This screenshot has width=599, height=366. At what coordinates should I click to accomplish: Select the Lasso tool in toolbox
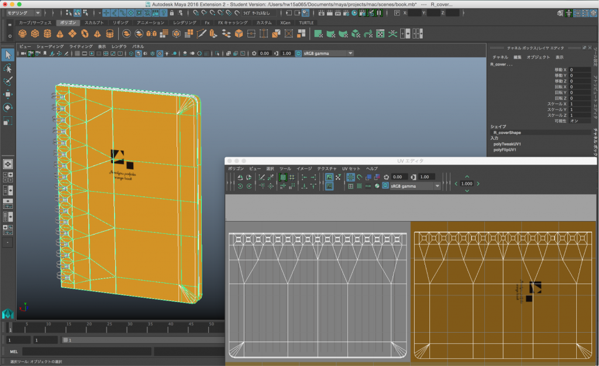7,68
